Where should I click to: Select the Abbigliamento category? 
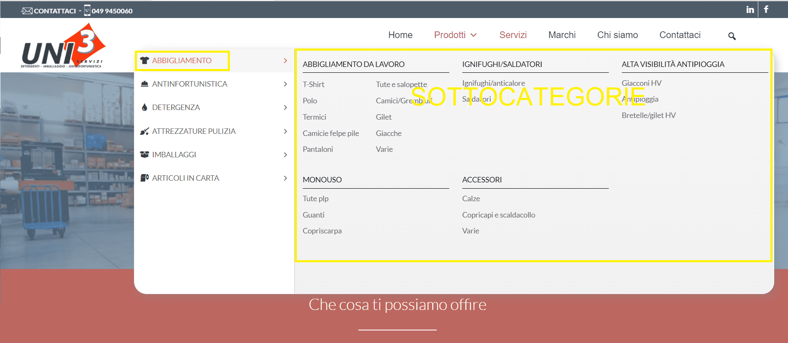(x=182, y=61)
